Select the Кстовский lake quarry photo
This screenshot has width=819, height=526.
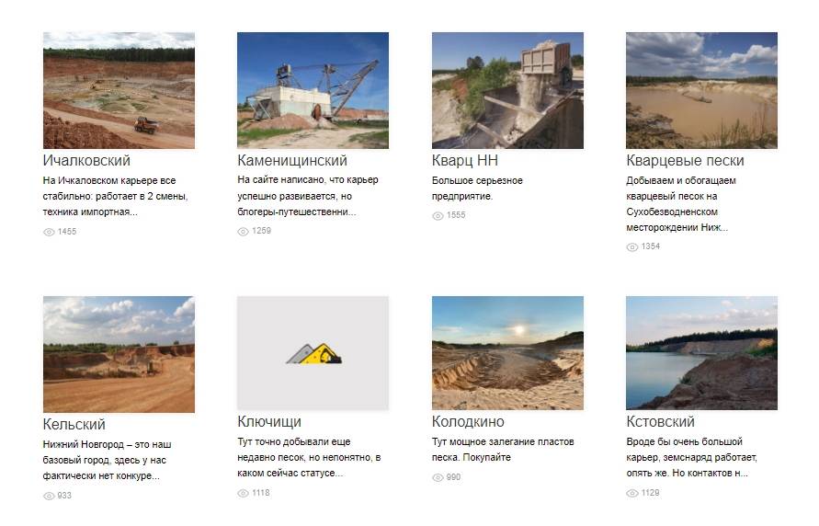click(x=701, y=353)
